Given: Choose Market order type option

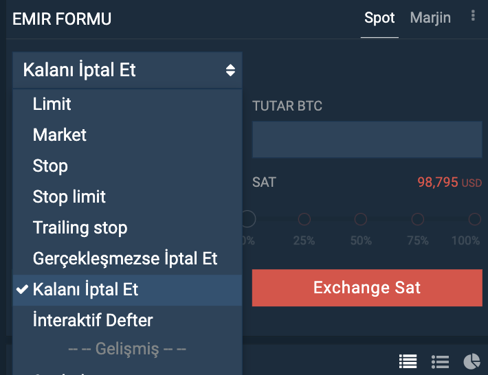Looking at the screenshot, I should click(x=128, y=135).
